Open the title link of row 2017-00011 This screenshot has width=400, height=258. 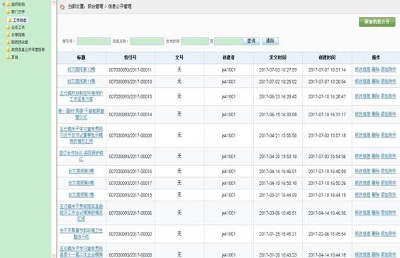coord(82,69)
